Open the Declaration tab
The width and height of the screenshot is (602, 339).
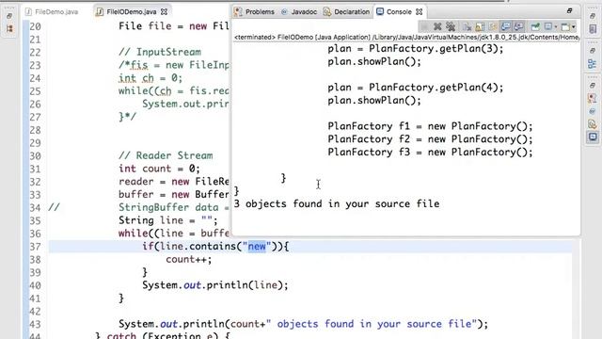click(x=347, y=12)
